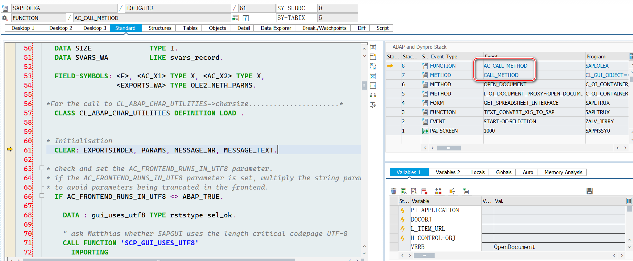Click the green-triangle box icon in variables toolbar
This screenshot has width=633, height=261.
pos(466,191)
